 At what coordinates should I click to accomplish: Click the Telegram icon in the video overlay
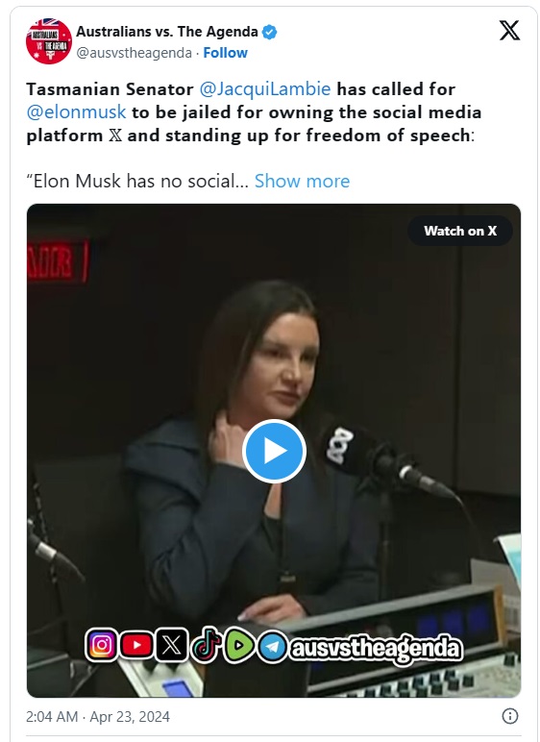tap(272, 646)
